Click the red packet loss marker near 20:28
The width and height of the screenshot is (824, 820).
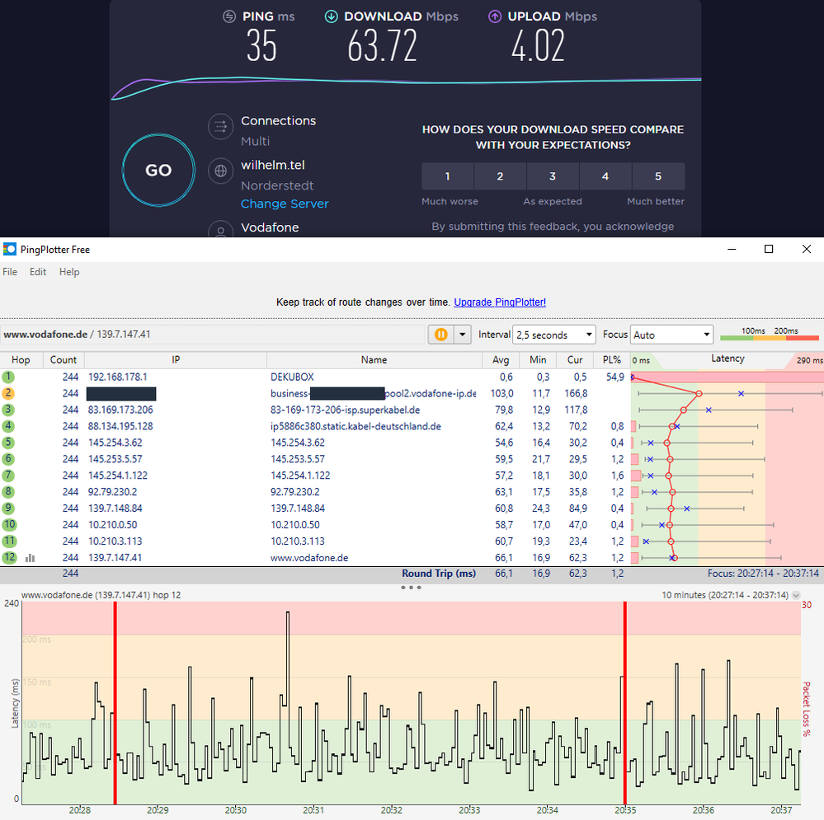[115, 702]
